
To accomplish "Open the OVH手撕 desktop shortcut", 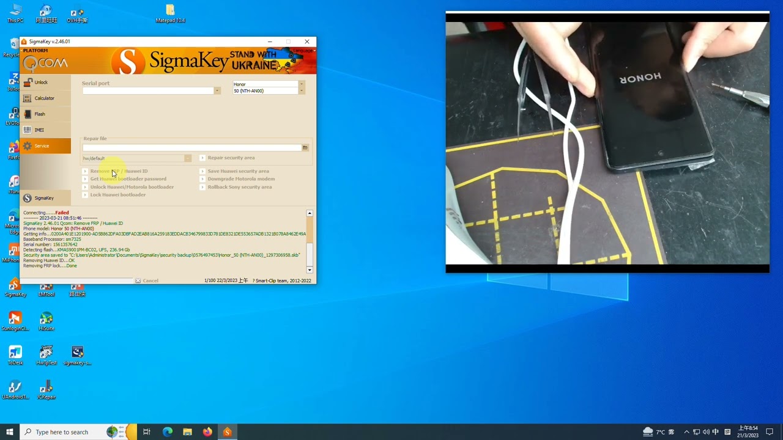I will pyautogui.click(x=77, y=14).
